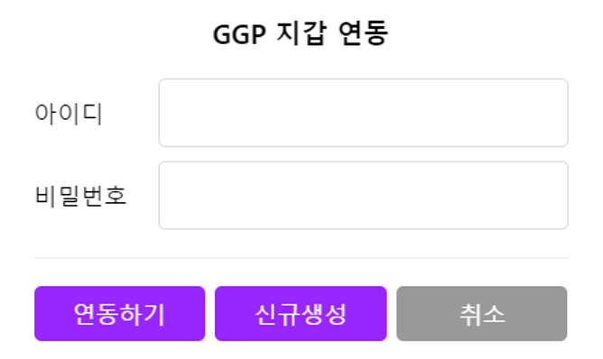The image size is (603, 359).
Task: Click the 연동하기 button
Action: click(x=119, y=314)
